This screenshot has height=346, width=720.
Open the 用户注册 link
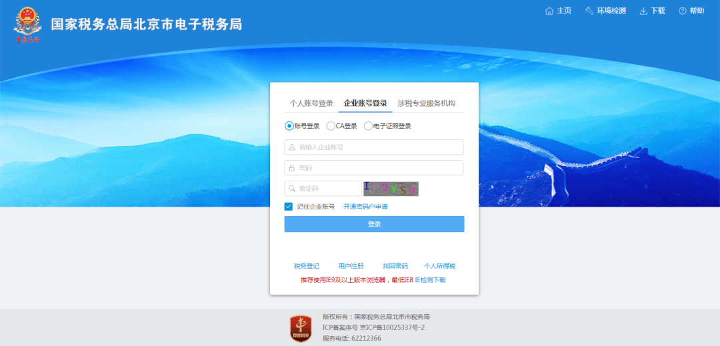pos(351,266)
